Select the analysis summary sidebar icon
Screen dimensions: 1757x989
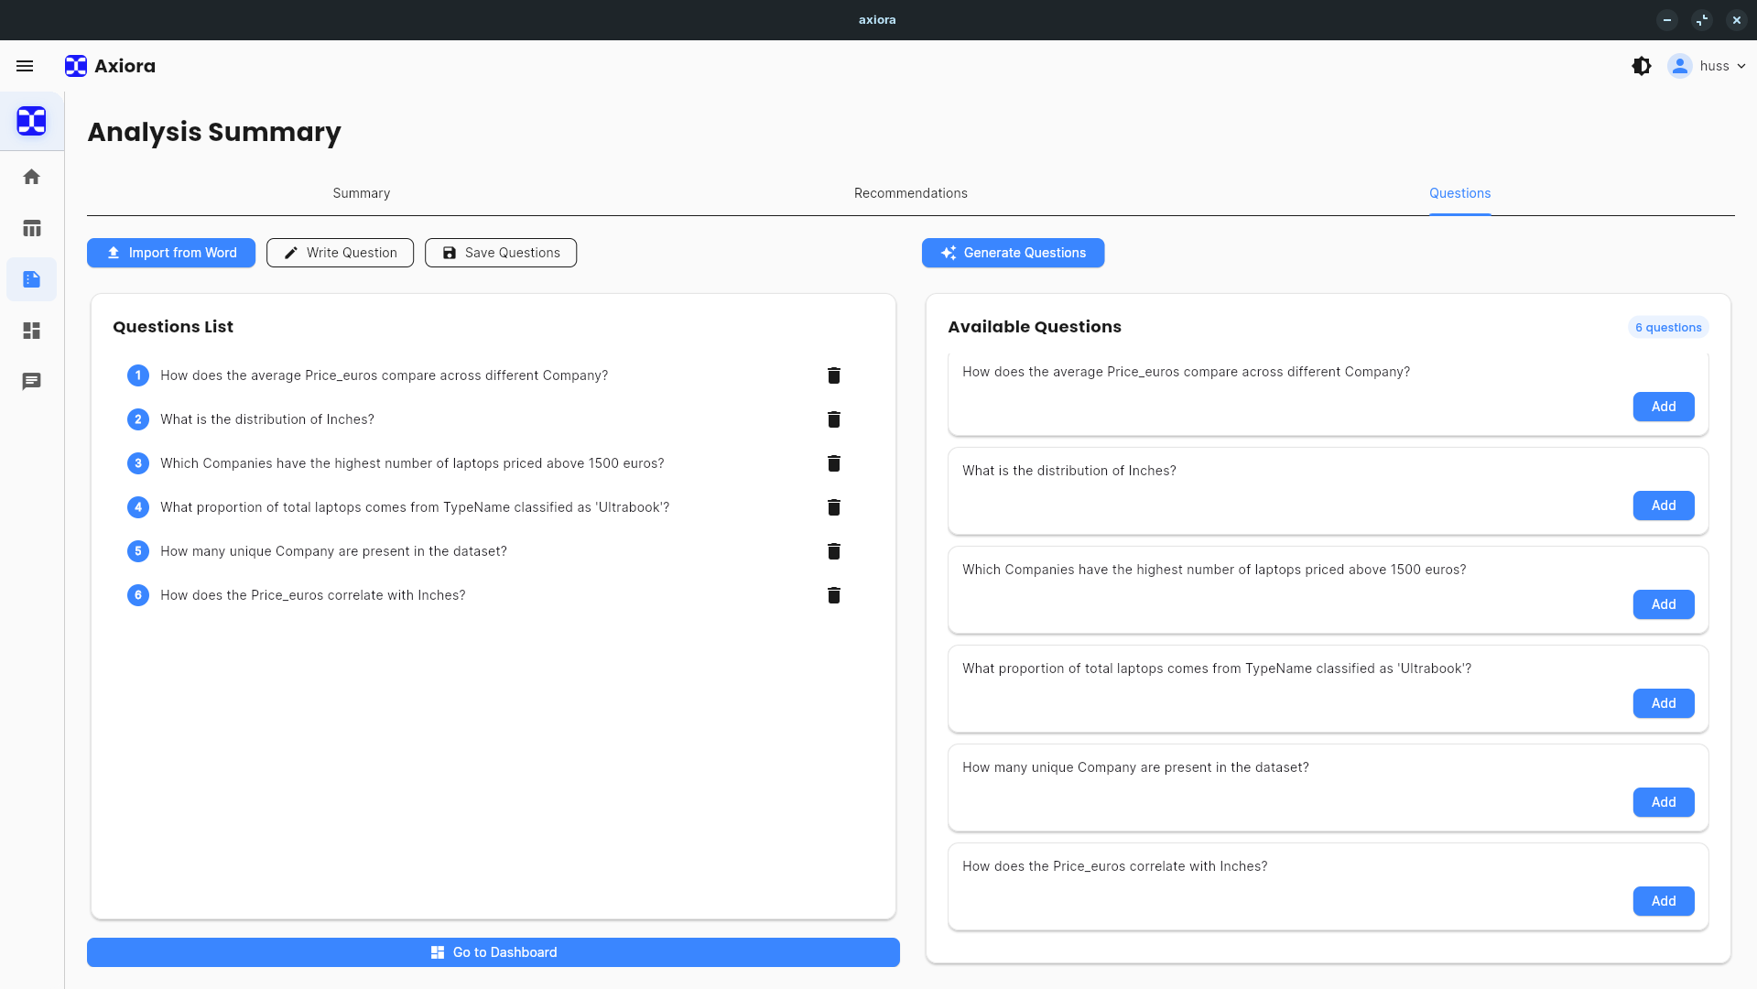(x=31, y=279)
